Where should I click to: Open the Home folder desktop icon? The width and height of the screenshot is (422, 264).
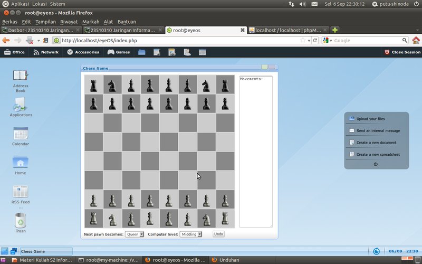coord(21,163)
